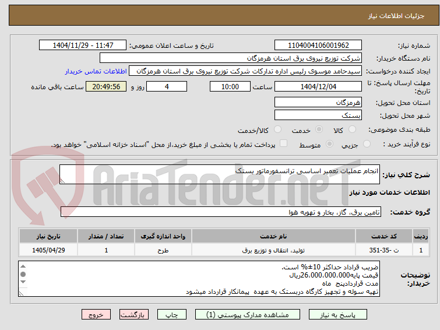Click the بازگشت back button

pos(134,315)
